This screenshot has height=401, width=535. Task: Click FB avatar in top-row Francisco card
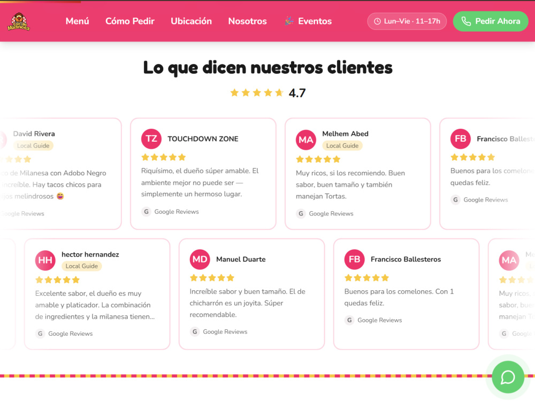[x=460, y=139]
